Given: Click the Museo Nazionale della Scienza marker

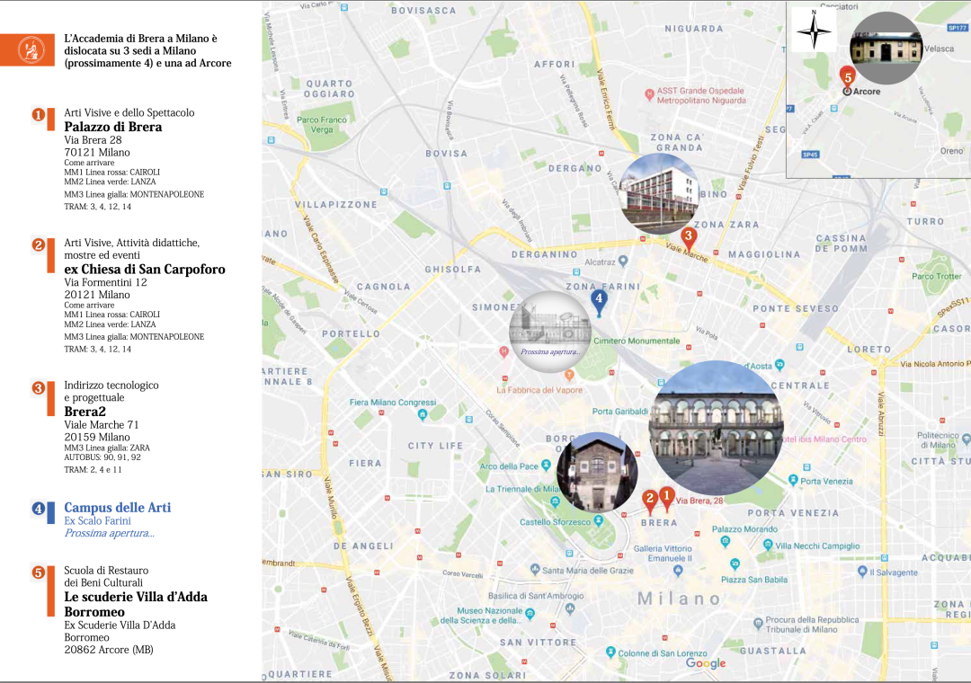Looking at the screenshot, I should click(530, 615).
